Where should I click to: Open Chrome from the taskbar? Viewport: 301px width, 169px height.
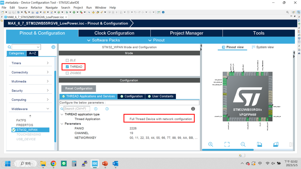click(53, 164)
